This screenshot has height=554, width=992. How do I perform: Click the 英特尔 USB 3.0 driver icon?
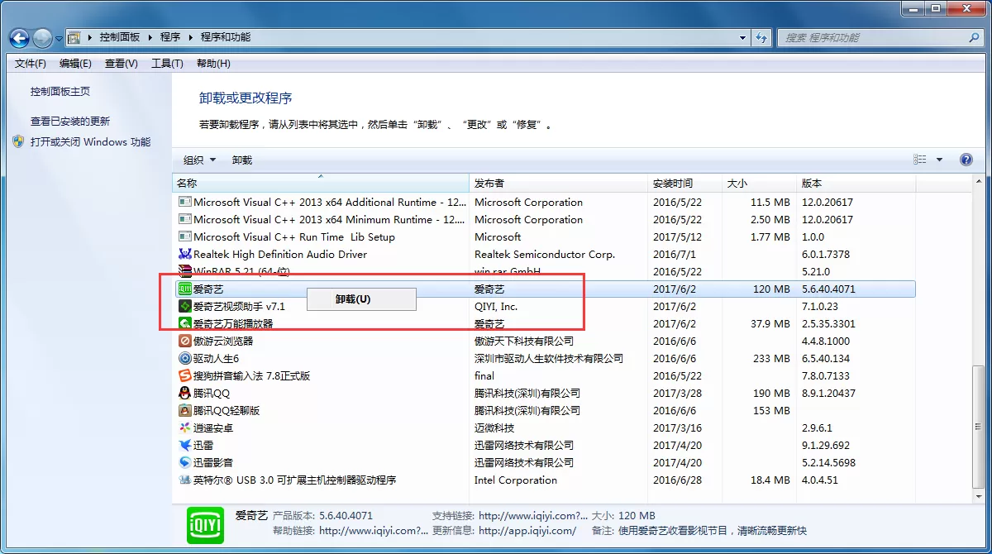[185, 480]
